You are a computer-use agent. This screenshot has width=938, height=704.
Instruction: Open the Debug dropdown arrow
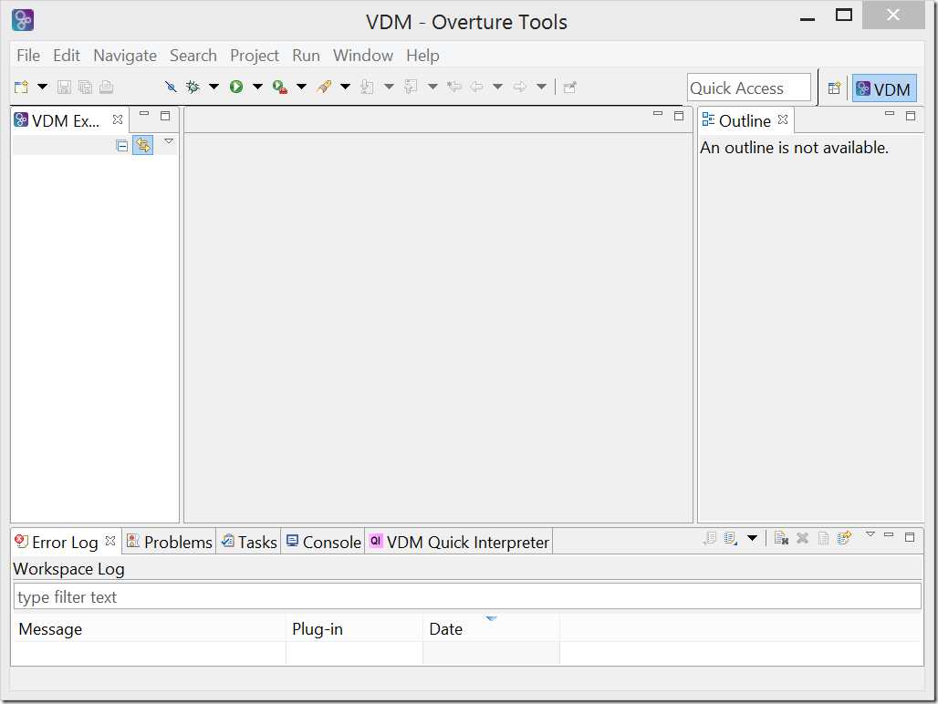click(x=214, y=88)
